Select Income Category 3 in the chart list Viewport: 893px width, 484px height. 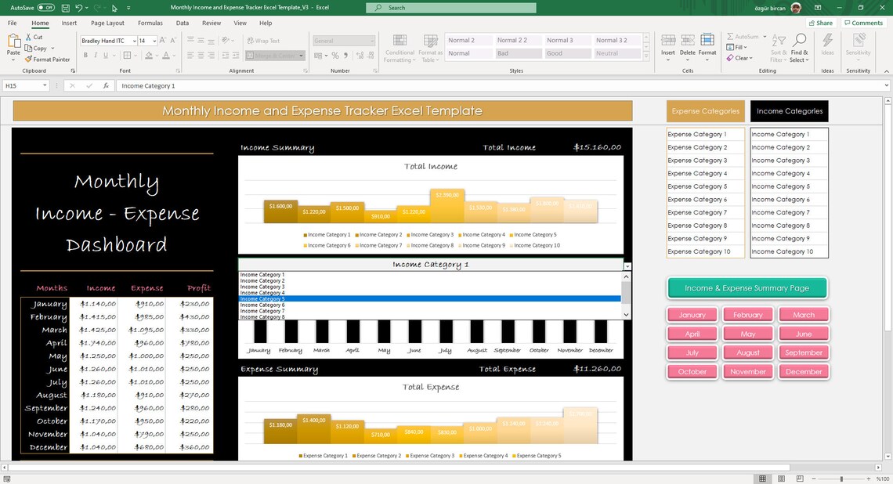coord(263,287)
